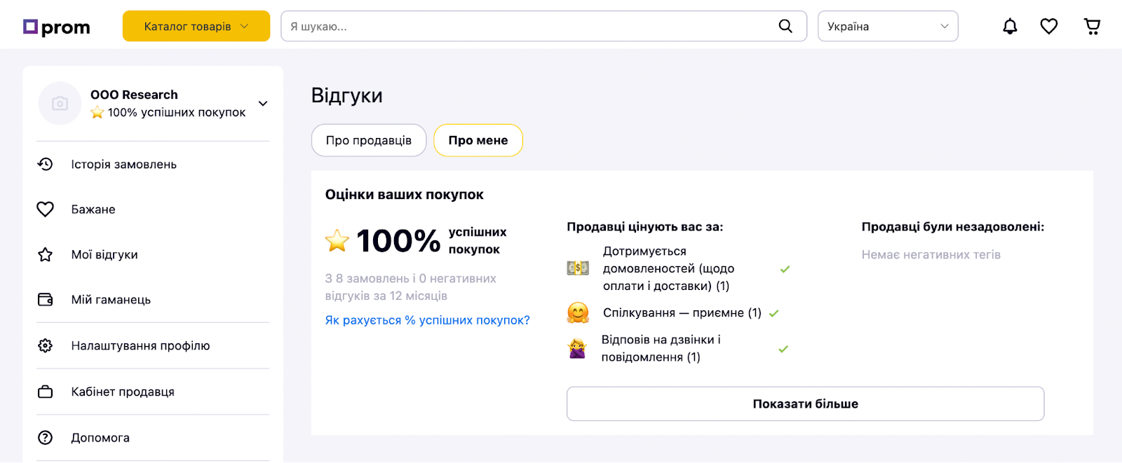The width and height of the screenshot is (1122, 463).
Task: Expand the OOO Research profile chevron
Action: coord(263,104)
